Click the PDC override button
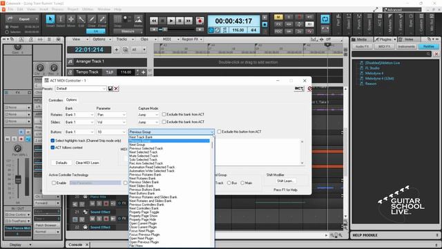 tap(278, 31)
